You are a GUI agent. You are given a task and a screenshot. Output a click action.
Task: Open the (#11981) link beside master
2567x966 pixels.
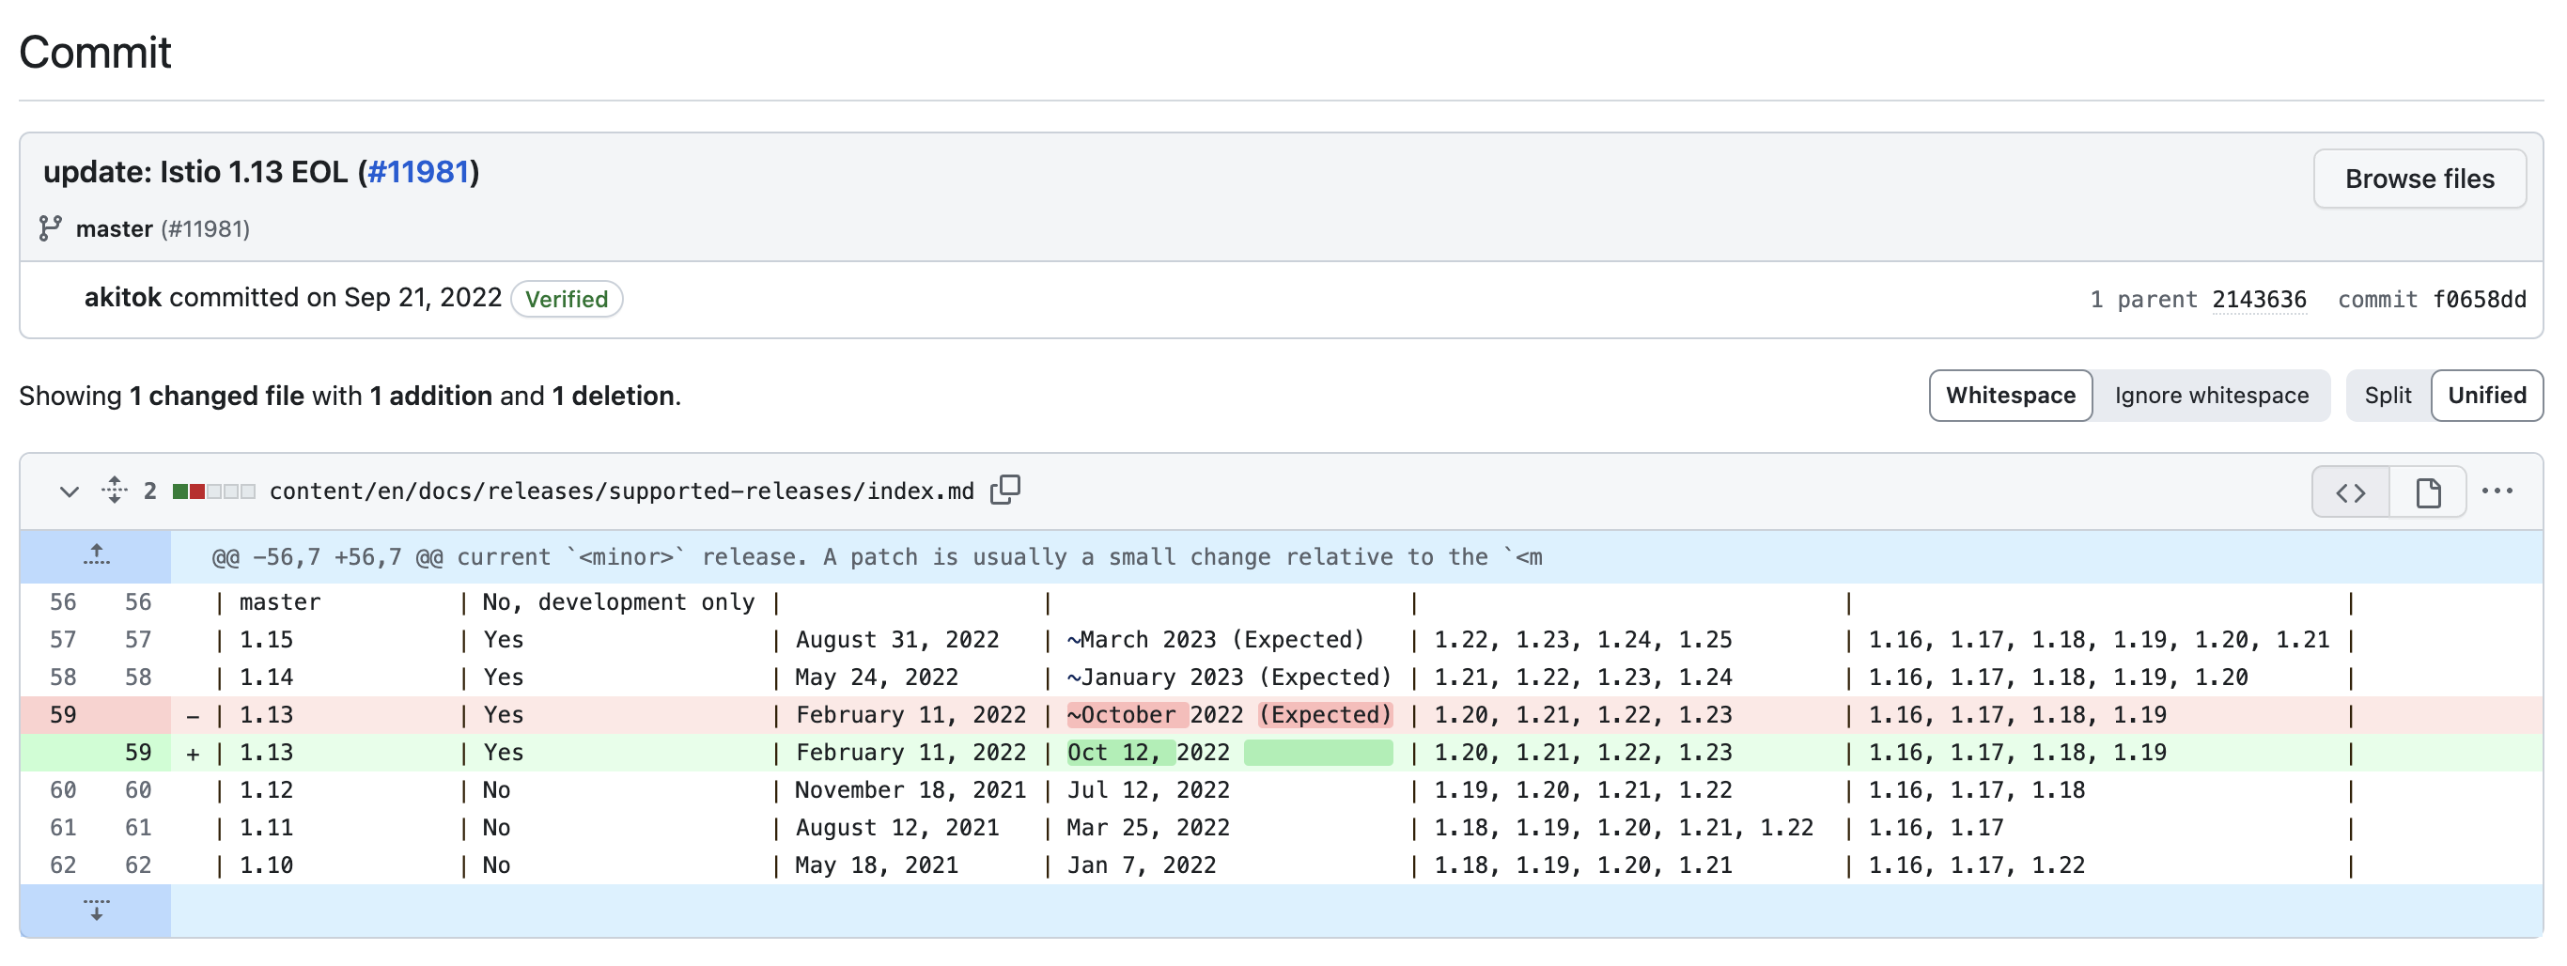point(205,229)
